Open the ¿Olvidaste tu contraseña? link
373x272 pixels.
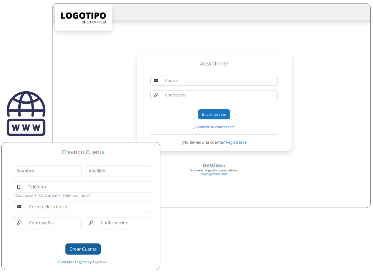click(x=214, y=127)
